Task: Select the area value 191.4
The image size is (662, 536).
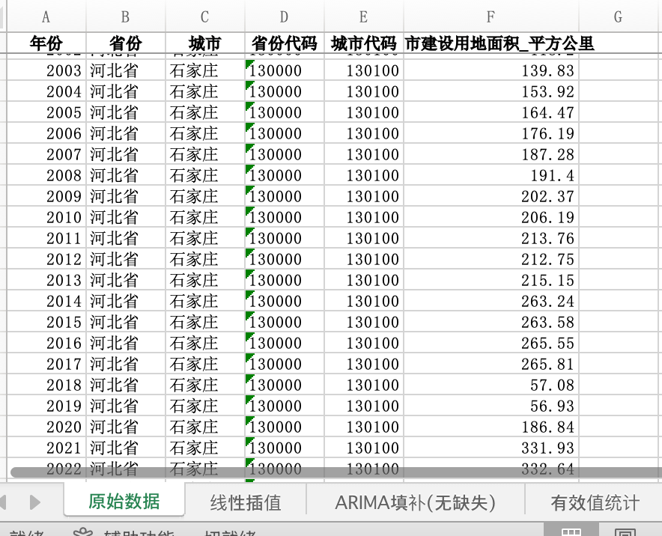Action: click(491, 176)
